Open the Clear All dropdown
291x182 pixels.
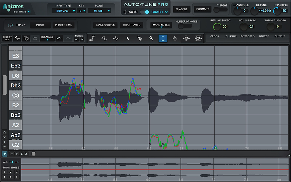click(x=47, y=38)
